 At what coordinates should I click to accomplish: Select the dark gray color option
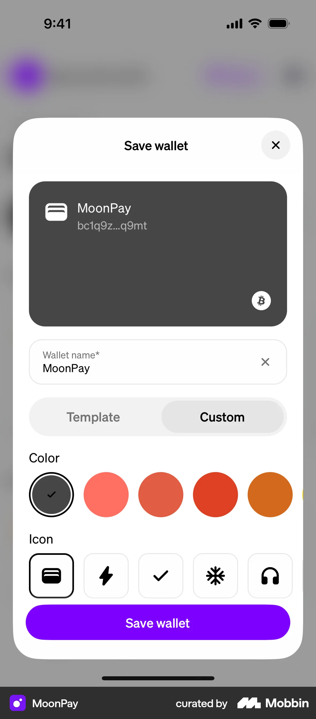(x=51, y=494)
